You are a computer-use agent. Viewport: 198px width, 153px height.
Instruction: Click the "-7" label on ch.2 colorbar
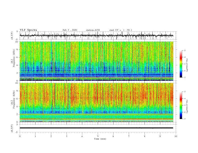[184, 119]
